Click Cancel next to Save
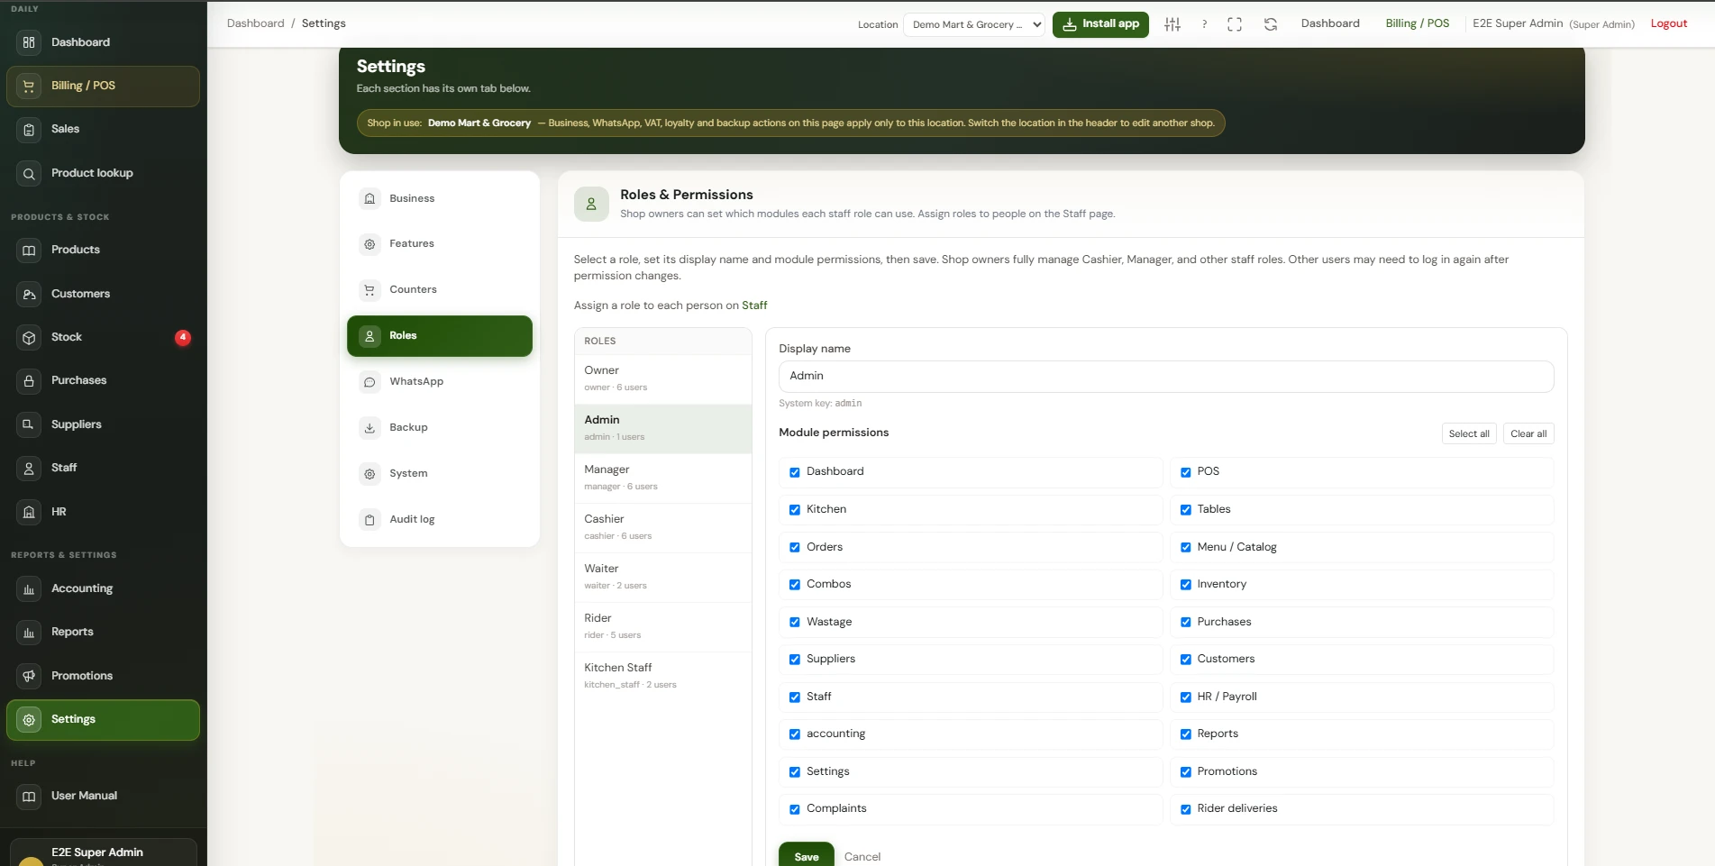1715x866 pixels. [862, 857]
